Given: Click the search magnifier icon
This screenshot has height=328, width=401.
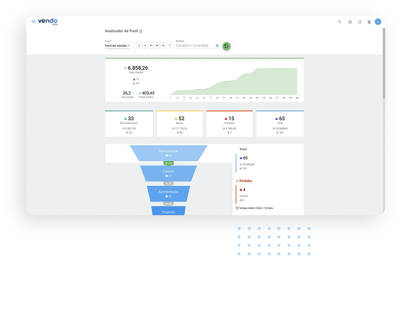Looking at the screenshot, I should pyautogui.click(x=340, y=22).
